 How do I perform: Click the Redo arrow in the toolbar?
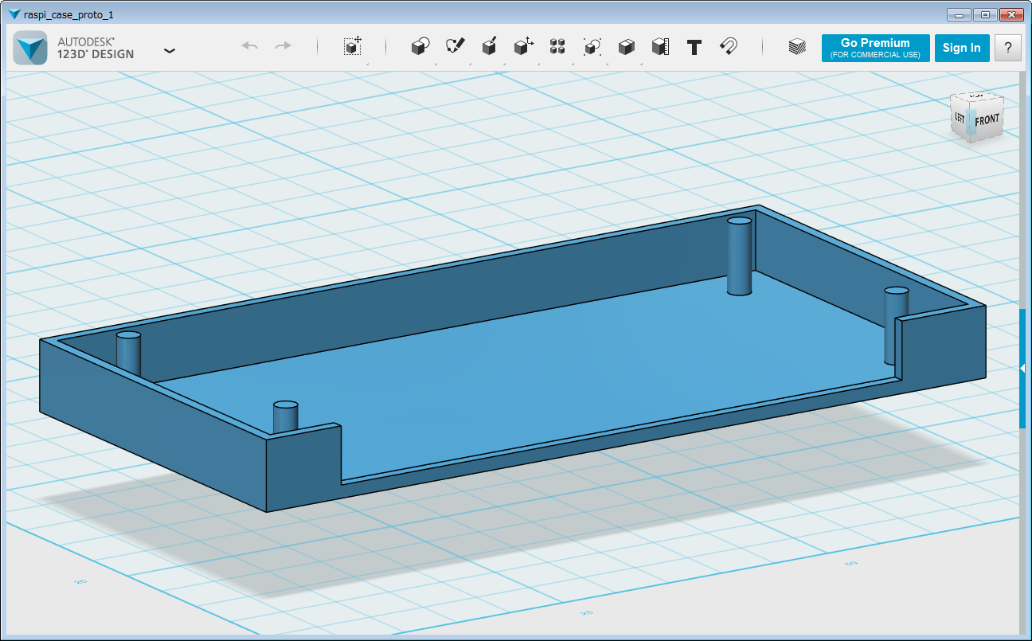click(x=283, y=47)
